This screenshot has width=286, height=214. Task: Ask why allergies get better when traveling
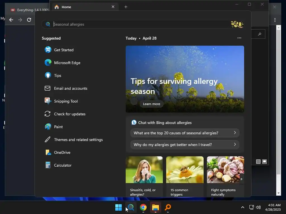click(185, 145)
